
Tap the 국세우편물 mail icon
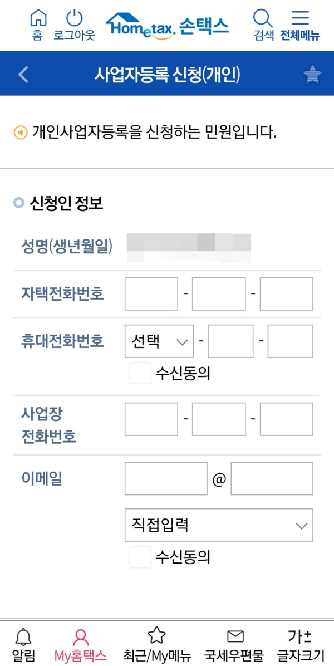tap(235, 641)
